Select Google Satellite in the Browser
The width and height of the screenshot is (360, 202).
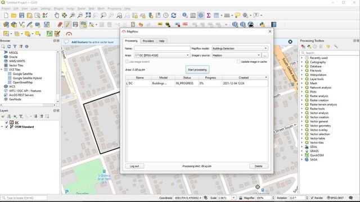(22, 74)
